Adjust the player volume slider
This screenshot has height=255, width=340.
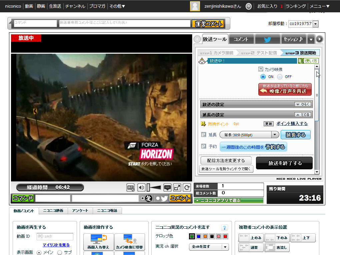[154, 187]
